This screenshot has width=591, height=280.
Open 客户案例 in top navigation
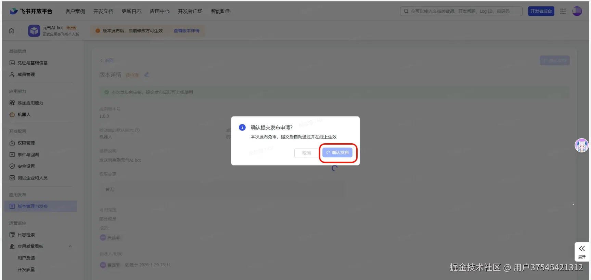pyautogui.click(x=75, y=11)
